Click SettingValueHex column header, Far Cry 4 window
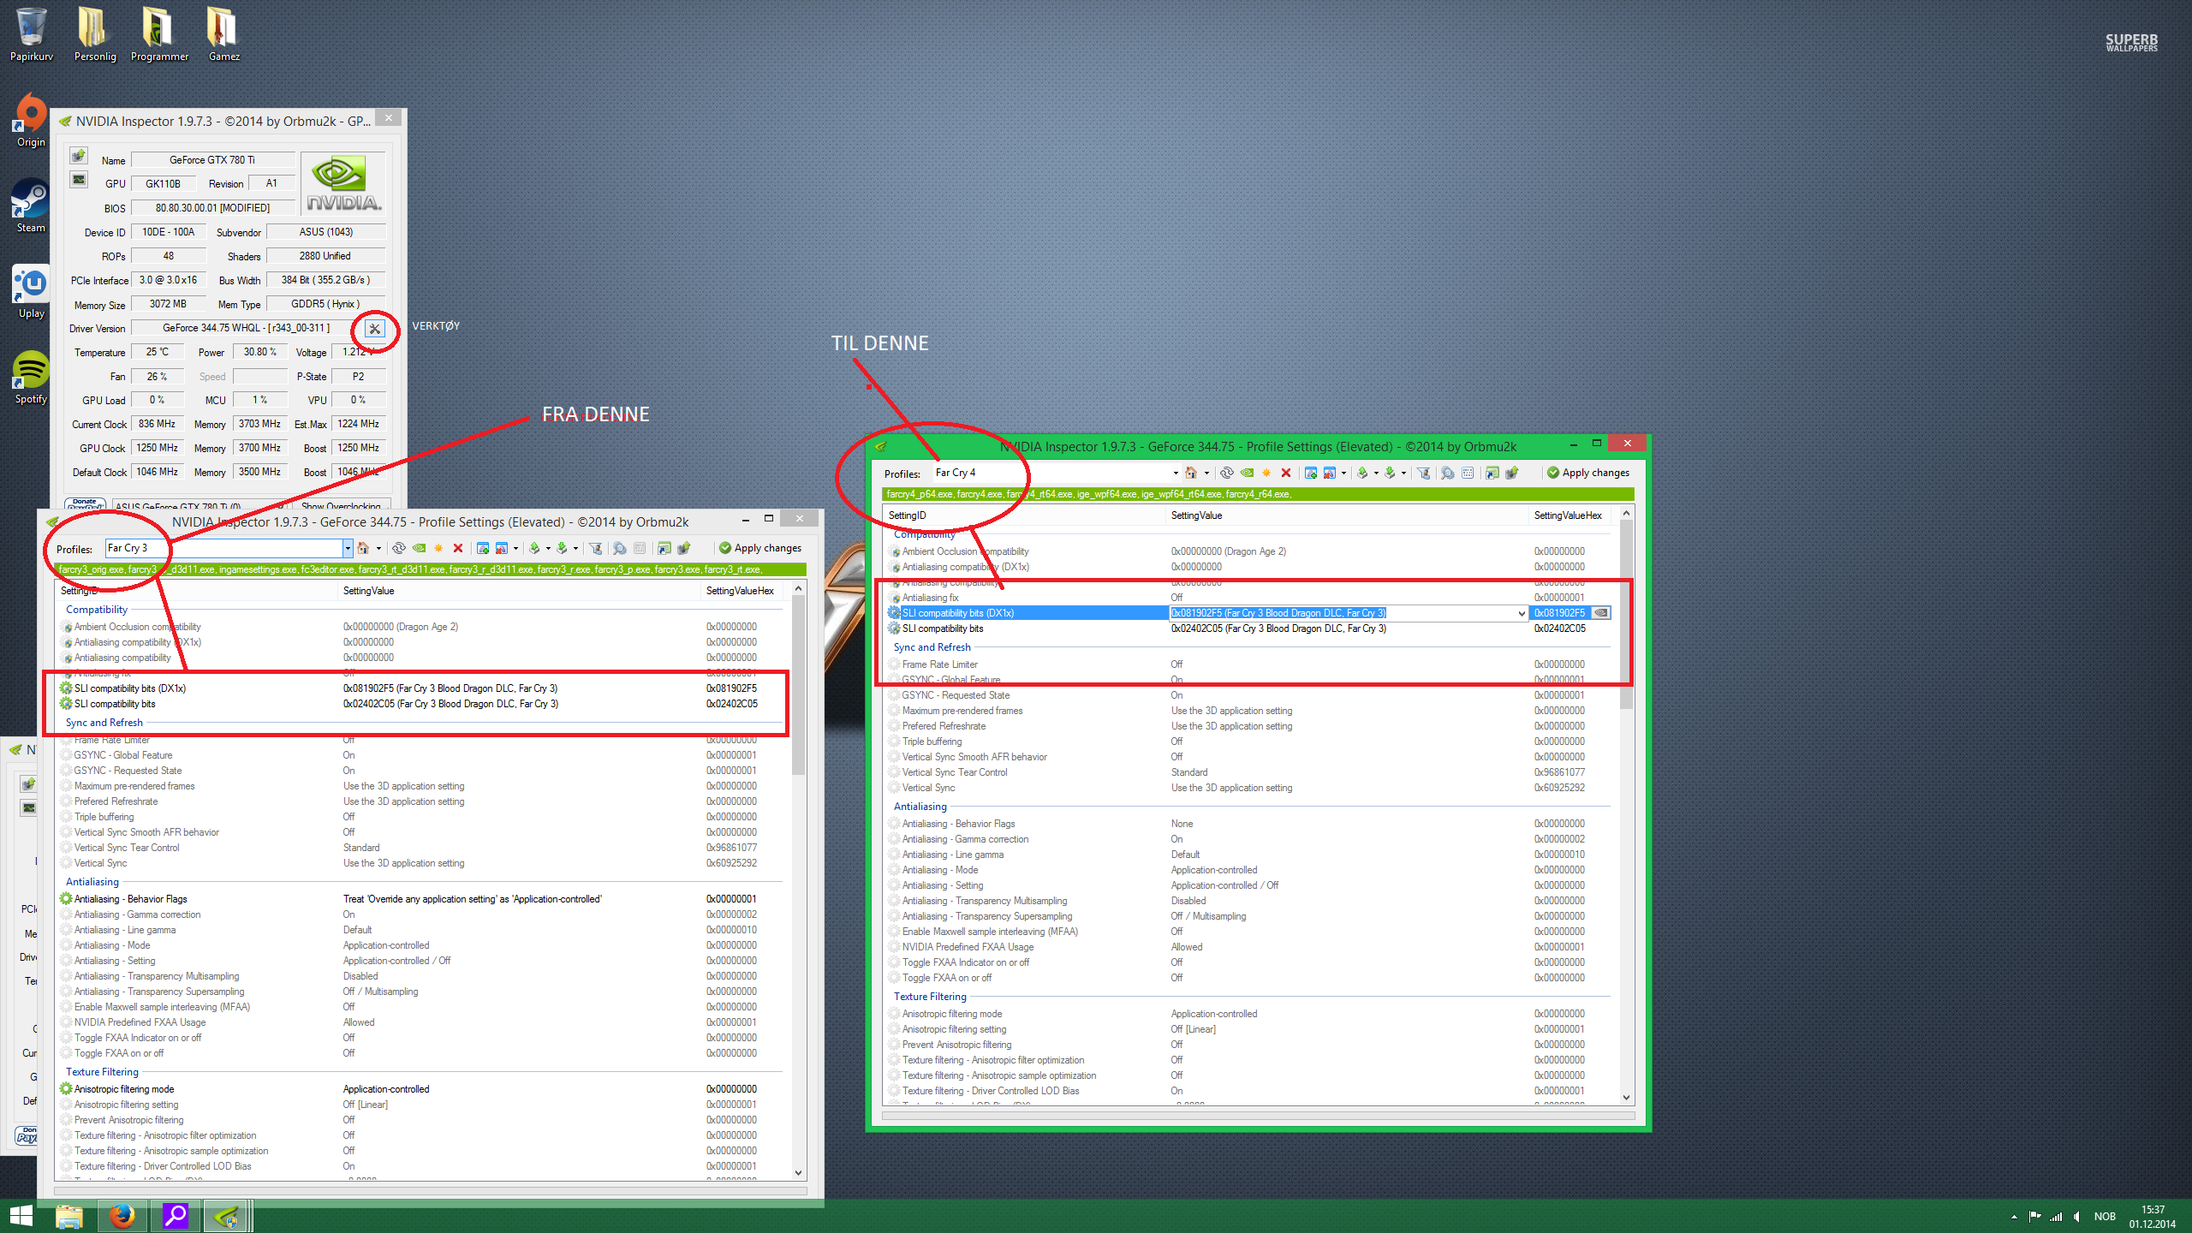This screenshot has width=2192, height=1233. (1570, 515)
